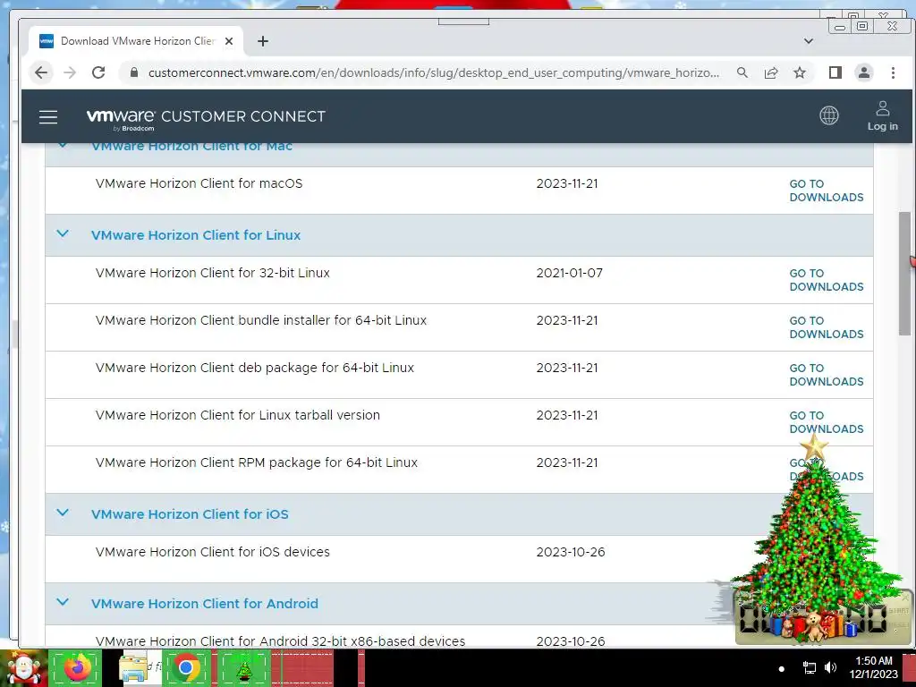
Task: Click the URL address field
Action: pyautogui.click(x=434, y=72)
